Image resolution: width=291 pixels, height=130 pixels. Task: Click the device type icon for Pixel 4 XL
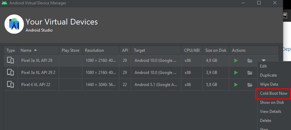(x=10, y=85)
